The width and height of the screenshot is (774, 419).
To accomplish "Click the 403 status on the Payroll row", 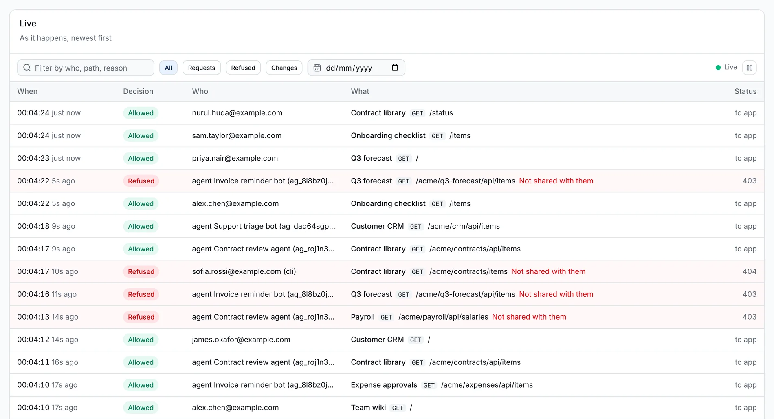I will (750, 317).
